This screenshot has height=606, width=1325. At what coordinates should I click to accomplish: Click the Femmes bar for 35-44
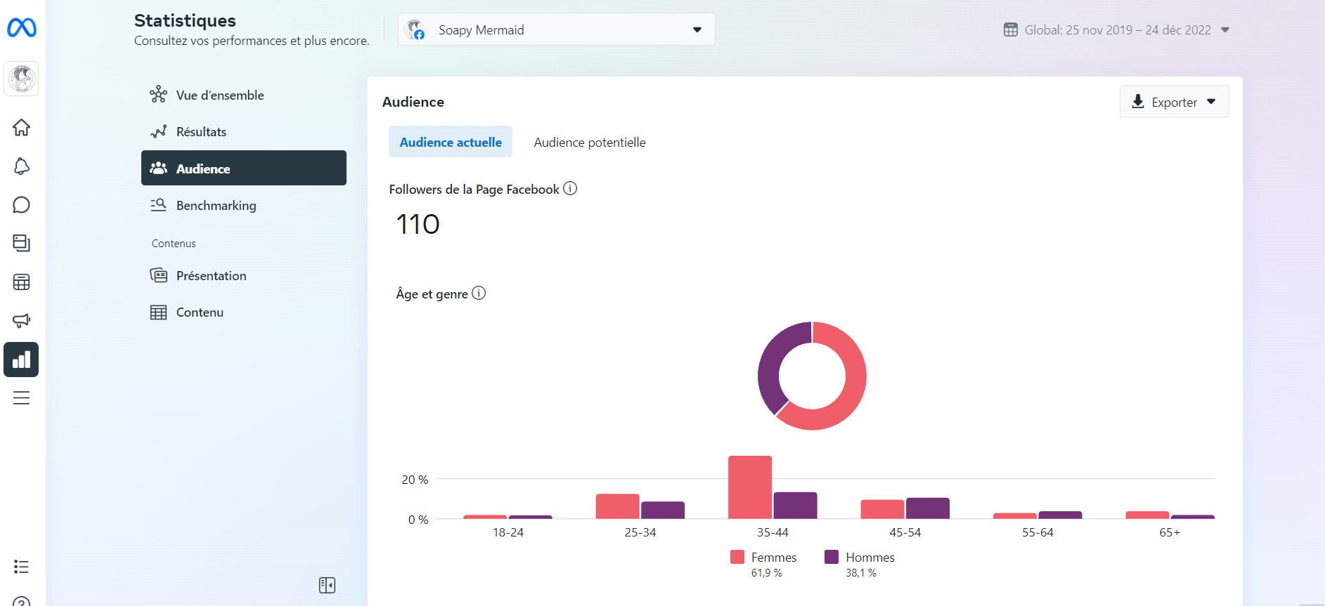[x=750, y=487]
